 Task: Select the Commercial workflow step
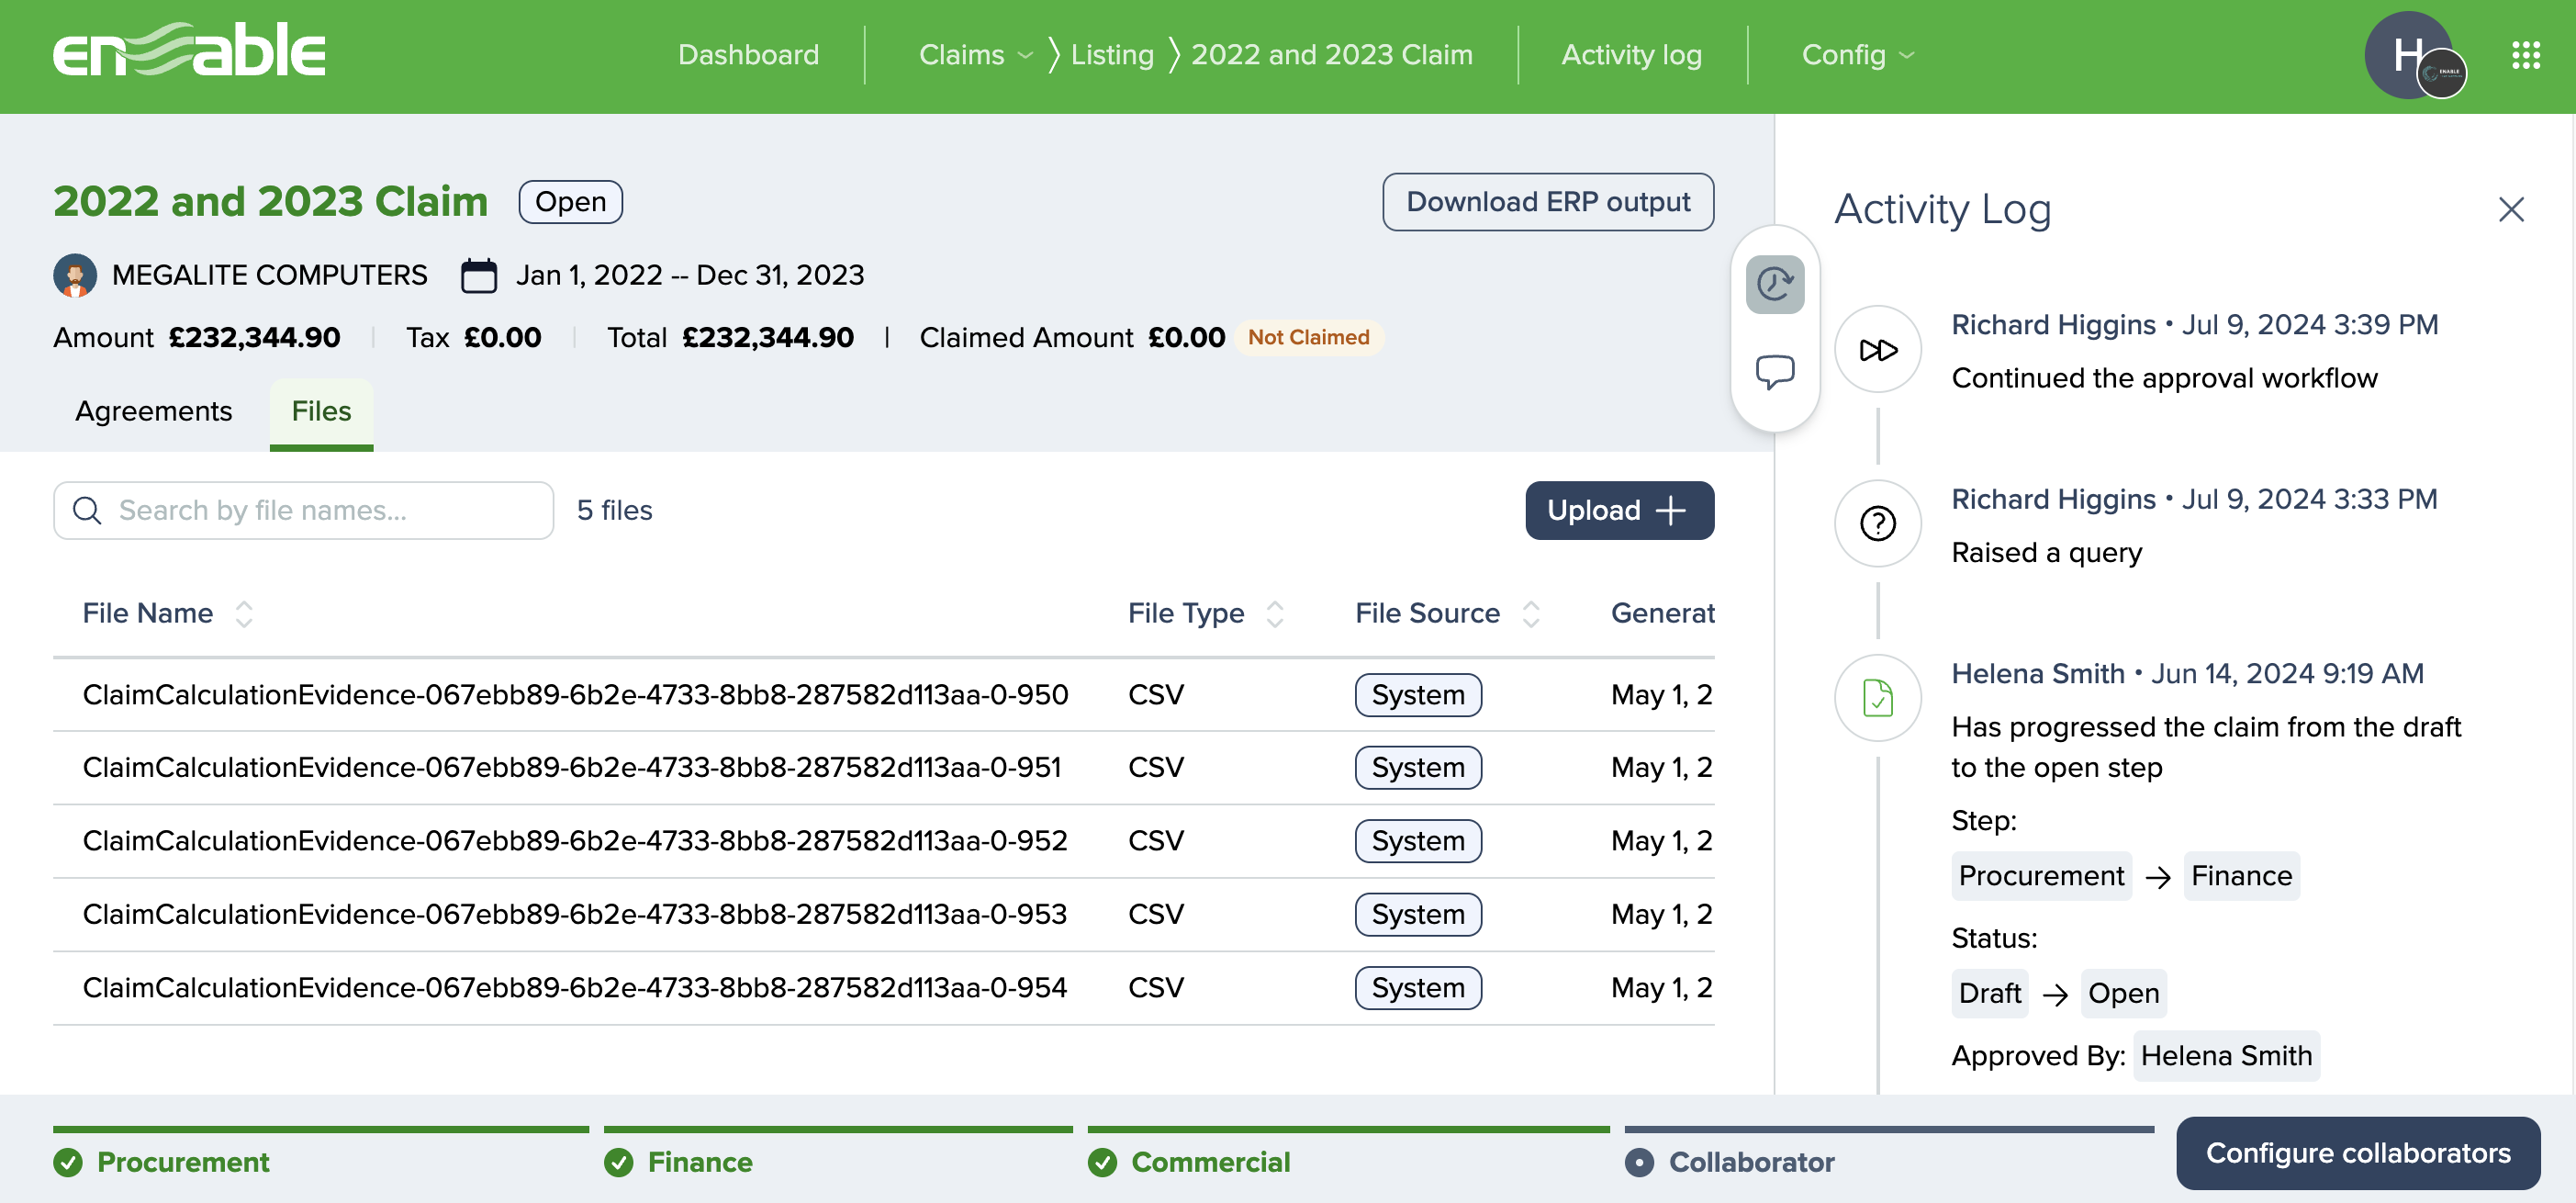[x=1210, y=1162]
